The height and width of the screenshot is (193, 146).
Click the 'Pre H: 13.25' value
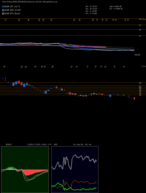[91, 9]
